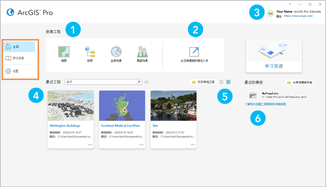326x187 pixels.
Task: Switch recent projects to list view
Action: [x=221, y=82]
